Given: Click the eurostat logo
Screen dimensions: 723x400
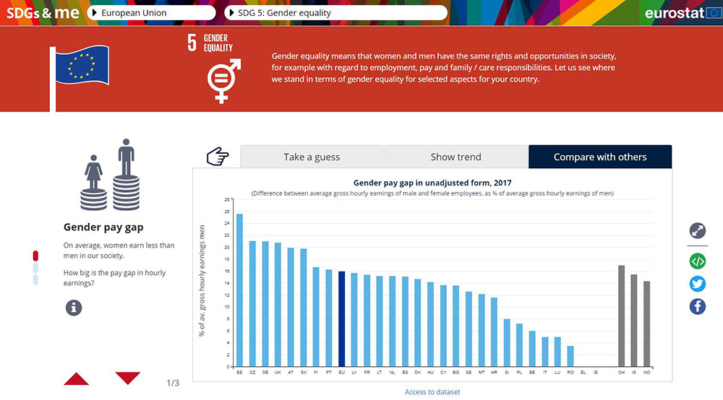Looking at the screenshot, I should tap(680, 13).
